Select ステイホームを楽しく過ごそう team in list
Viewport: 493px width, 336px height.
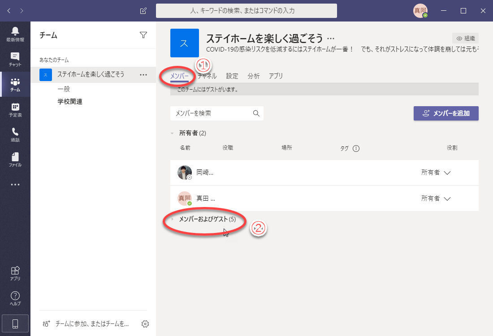93,75
